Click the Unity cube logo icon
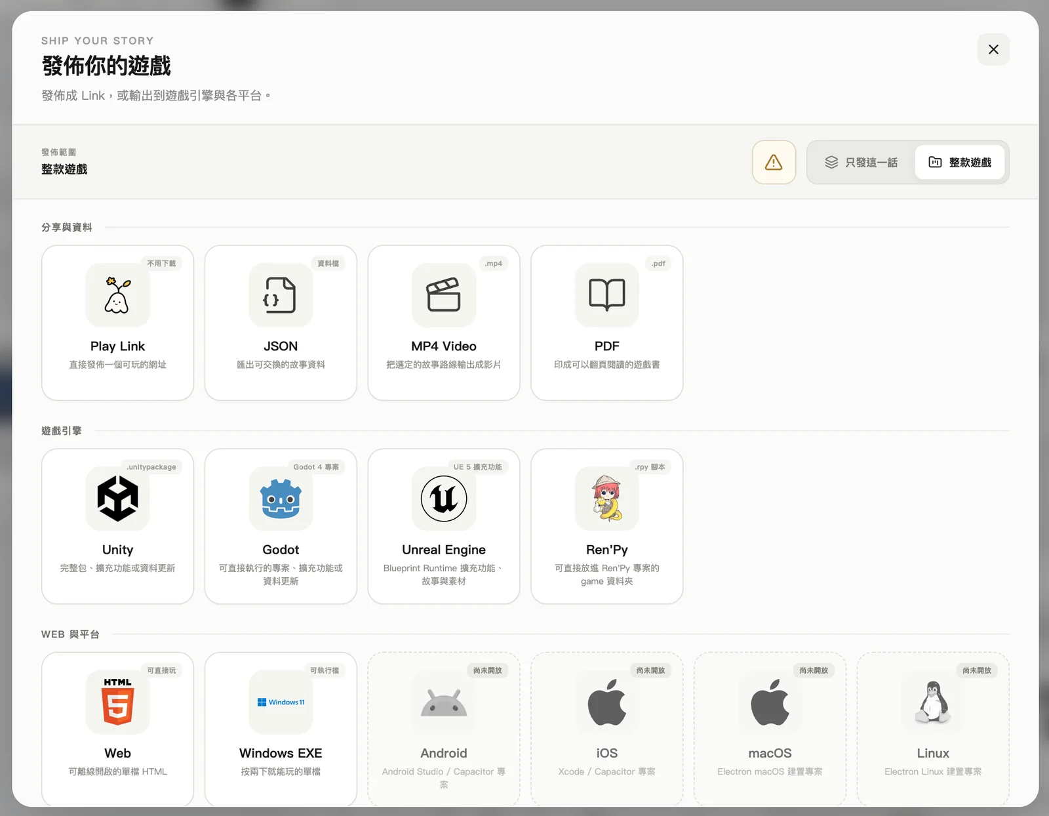This screenshot has width=1049, height=816. coord(117,499)
